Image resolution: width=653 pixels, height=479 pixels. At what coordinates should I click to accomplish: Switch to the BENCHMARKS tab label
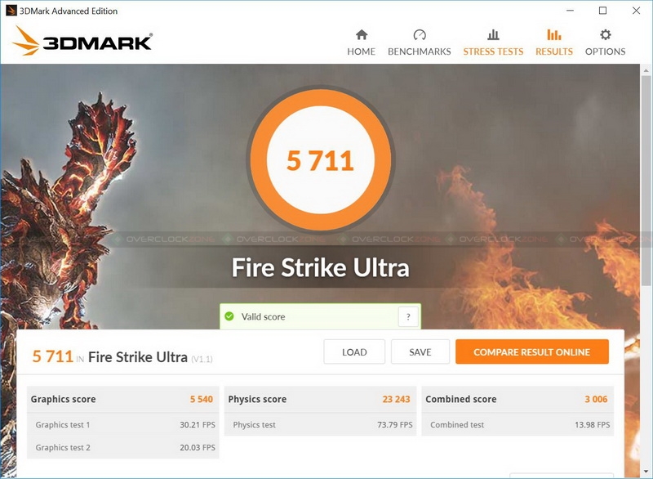[x=420, y=51]
